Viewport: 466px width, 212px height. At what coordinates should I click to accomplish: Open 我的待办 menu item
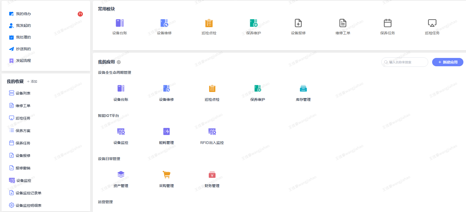point(23,14)
